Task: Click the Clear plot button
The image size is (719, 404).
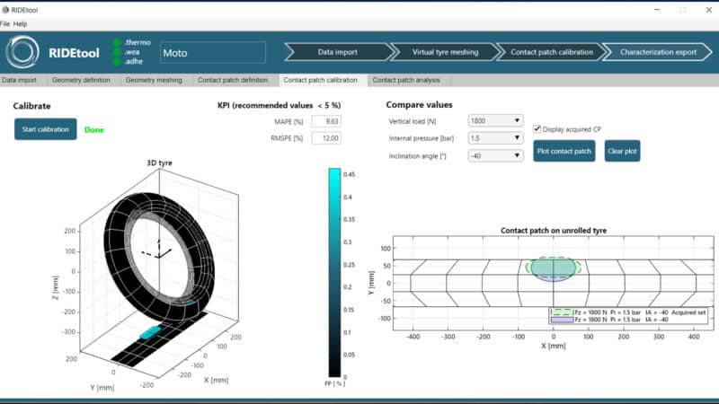Action: click(x=622, y=151)
